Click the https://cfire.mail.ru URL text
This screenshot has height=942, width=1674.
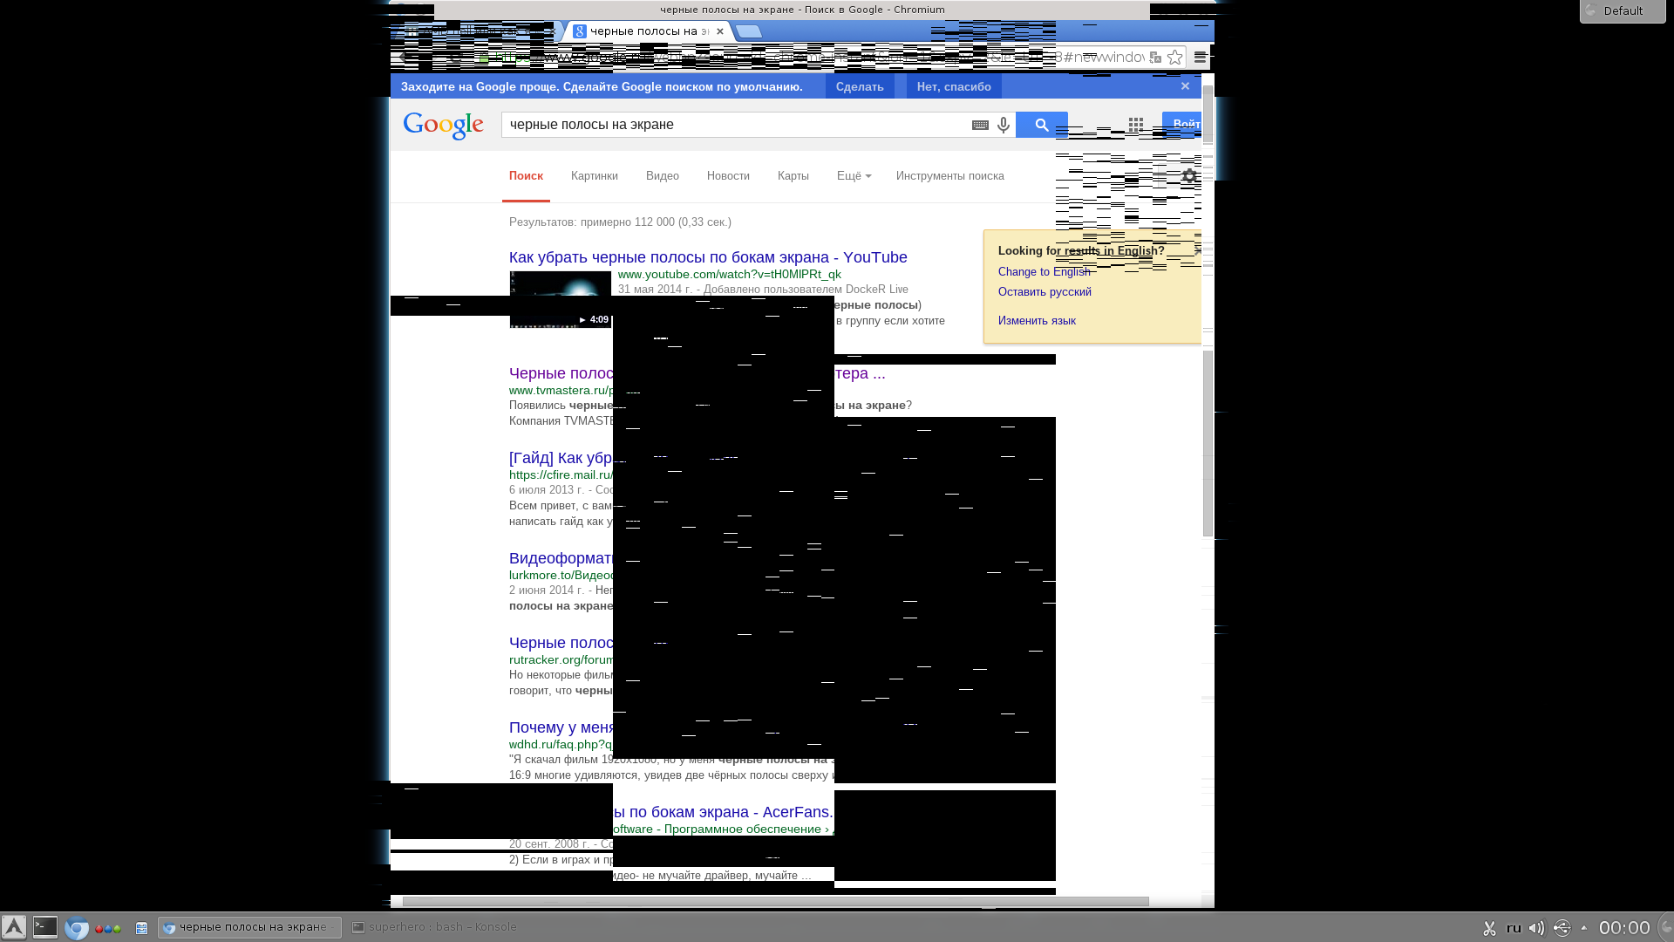tap(561, 474)
